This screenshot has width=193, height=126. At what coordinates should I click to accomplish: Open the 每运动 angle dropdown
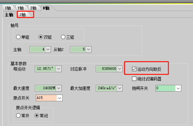(59, 69)
